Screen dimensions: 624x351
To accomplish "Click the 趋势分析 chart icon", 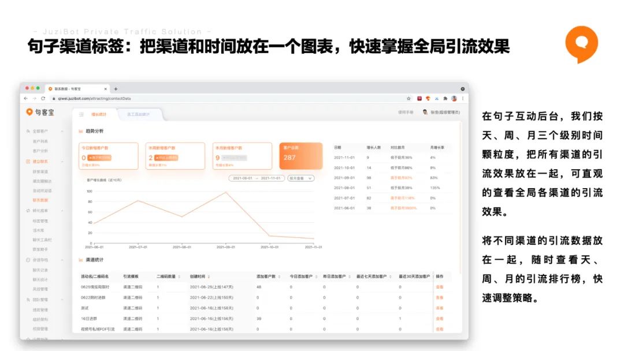I will (81, 131).
